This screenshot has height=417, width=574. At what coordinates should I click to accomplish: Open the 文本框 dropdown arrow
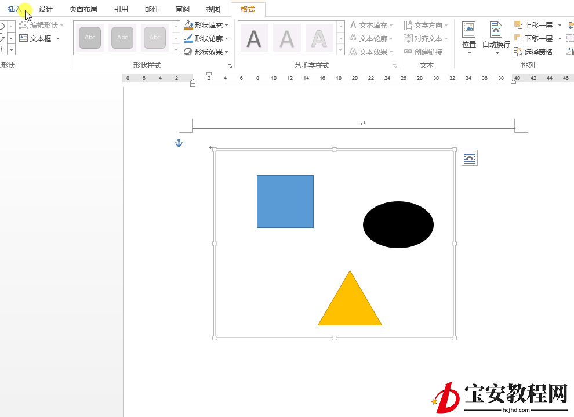pyautogui.click(x=58, y=38)
